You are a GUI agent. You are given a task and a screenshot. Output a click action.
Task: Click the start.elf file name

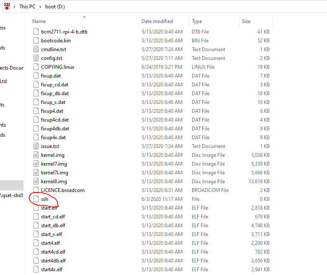point(49,208)
